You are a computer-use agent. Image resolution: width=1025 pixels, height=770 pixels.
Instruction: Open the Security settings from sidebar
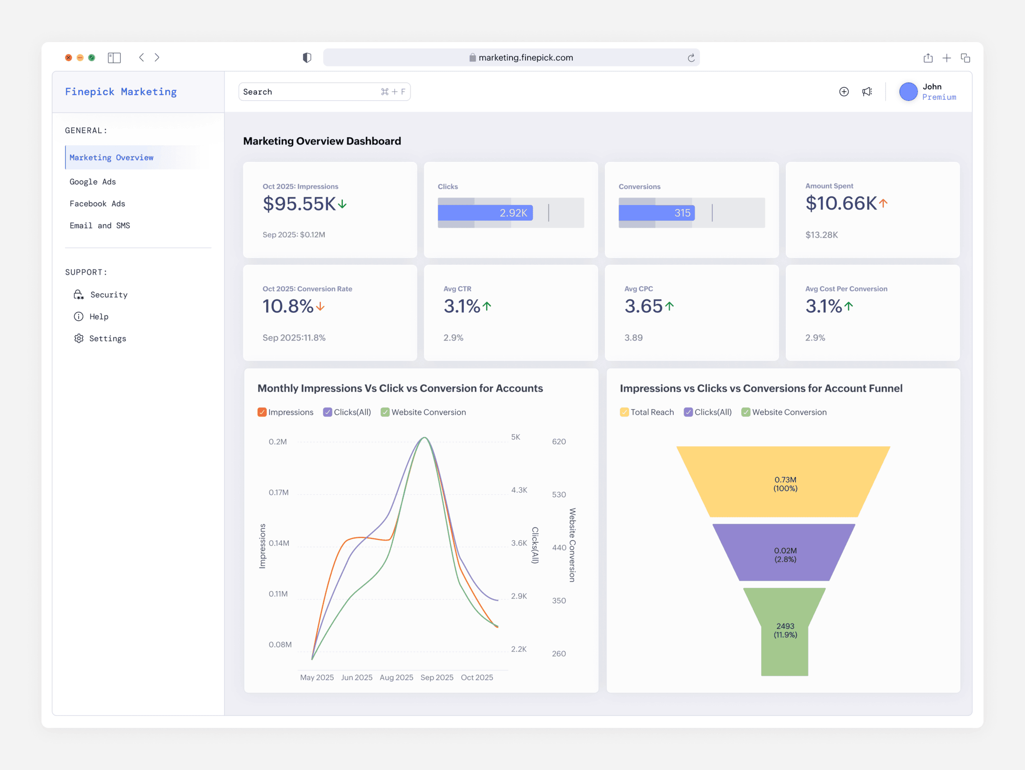(x=108, y=294)
